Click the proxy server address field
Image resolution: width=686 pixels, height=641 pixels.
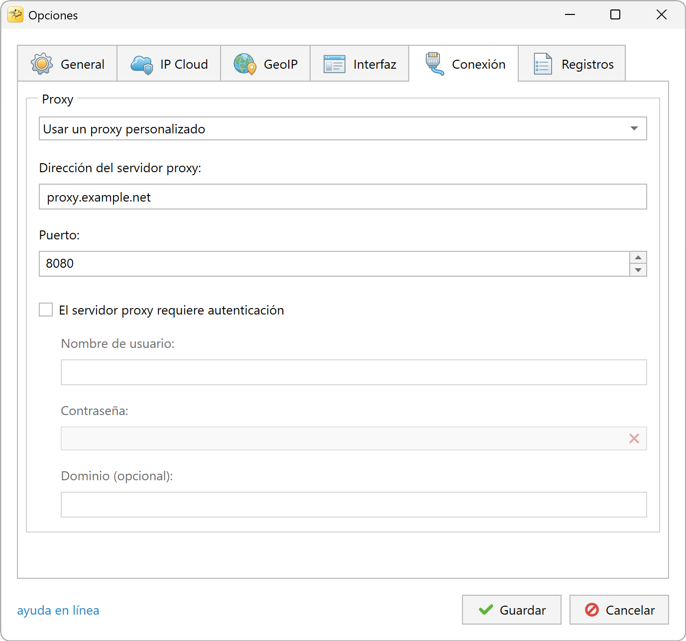click(x=343, y=197)
